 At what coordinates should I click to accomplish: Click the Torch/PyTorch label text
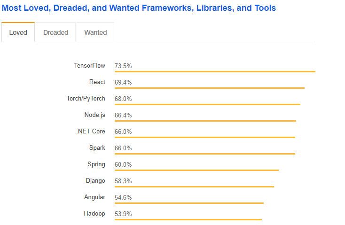coord(86,99)
